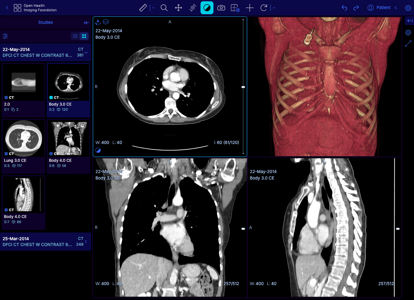
Task: Select the Zoom magnifier tool
Action: pos(164,8)
